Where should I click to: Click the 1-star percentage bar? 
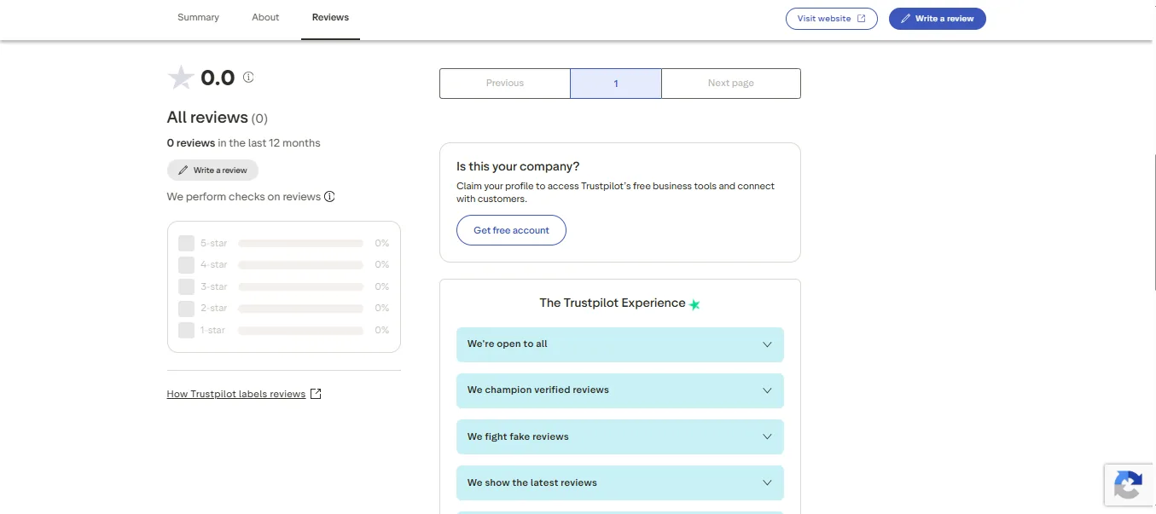tap(301, 330)
